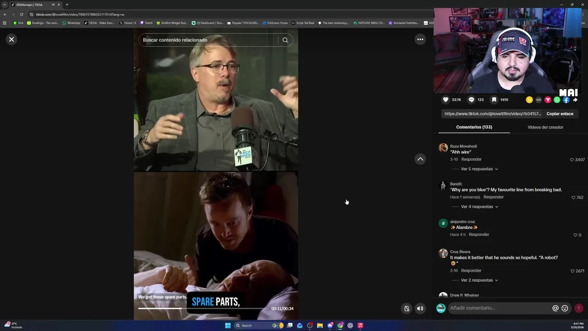Image resolution: width=588 pixels, height=331 pixels.
Task: Open comments via speech bubble icon
Action: (x=471, y=100)
